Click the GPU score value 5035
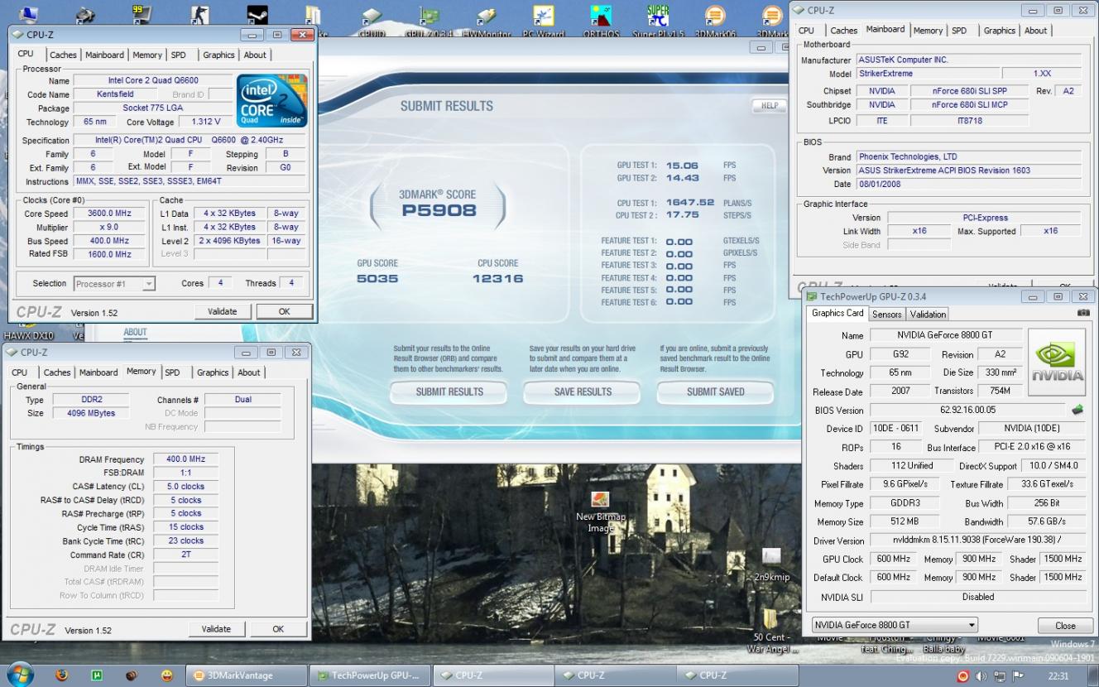 pos(377,279)
